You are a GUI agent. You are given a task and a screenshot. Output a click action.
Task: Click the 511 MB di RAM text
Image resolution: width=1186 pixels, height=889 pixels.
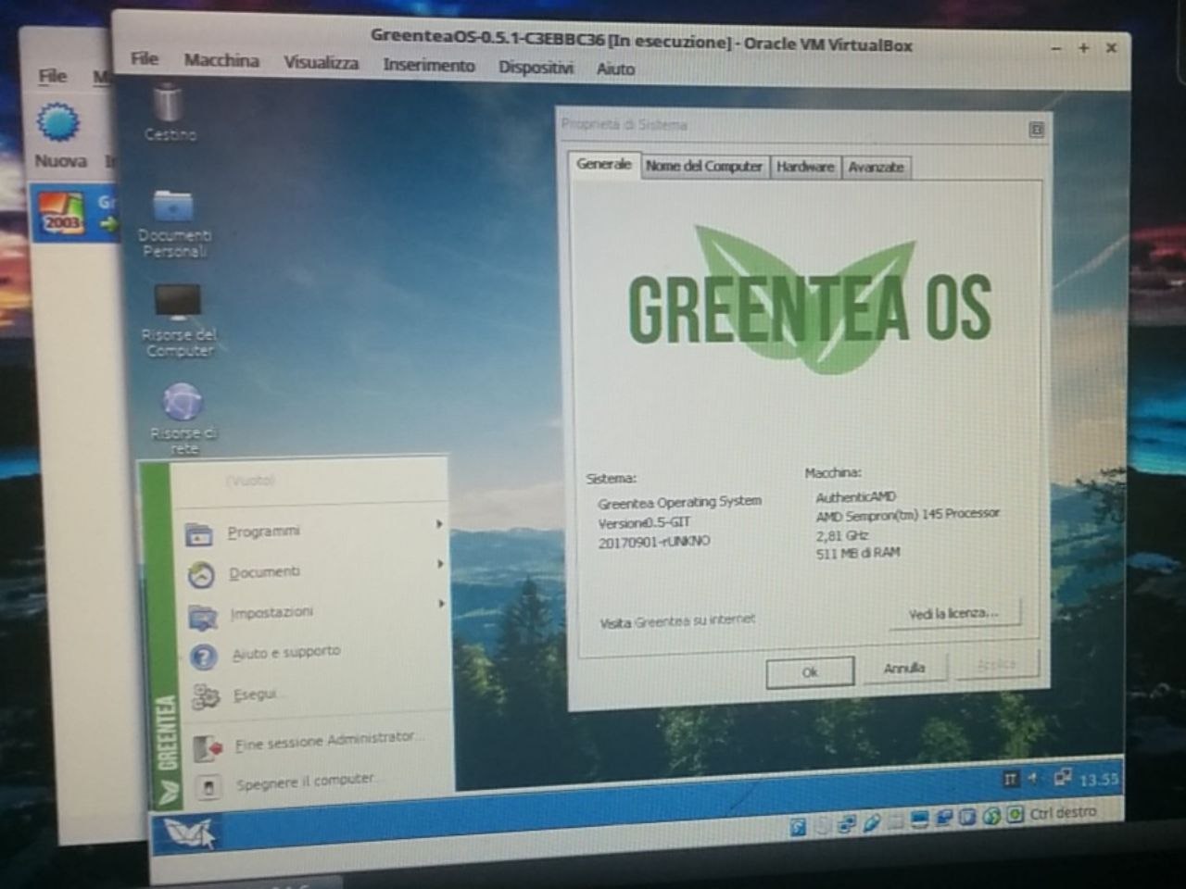pos(857,553)
